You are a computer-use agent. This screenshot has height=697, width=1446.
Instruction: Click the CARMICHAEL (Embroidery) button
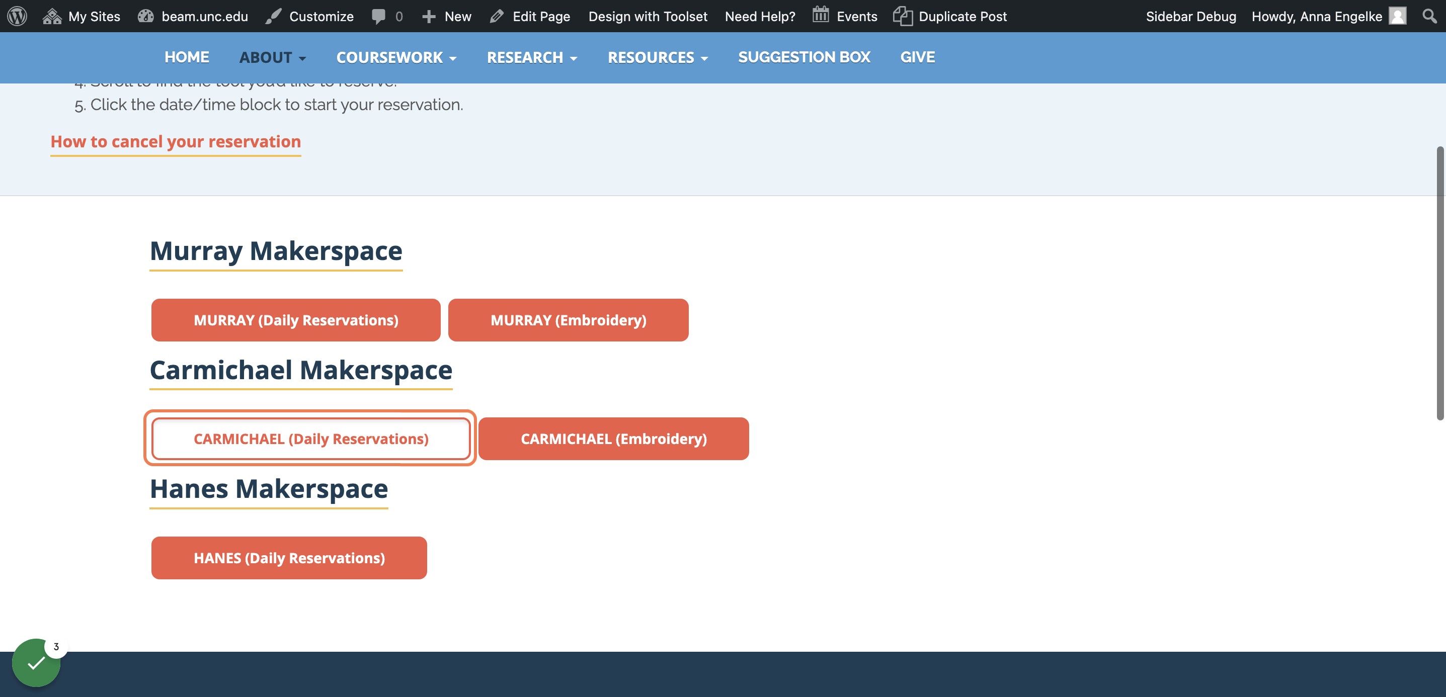coord(613,439)
